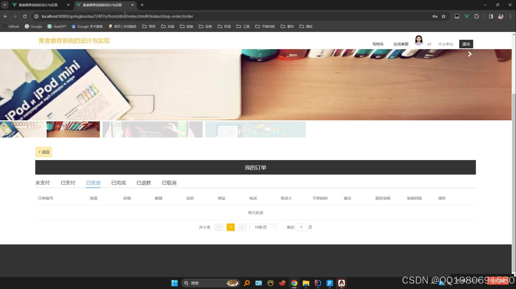
Task: Open the chatGPT bookmark
Action: (x=57, y=26)
